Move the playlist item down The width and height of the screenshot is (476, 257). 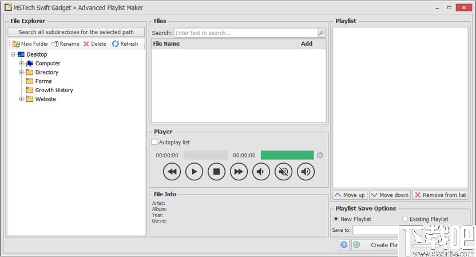point(390,195)
